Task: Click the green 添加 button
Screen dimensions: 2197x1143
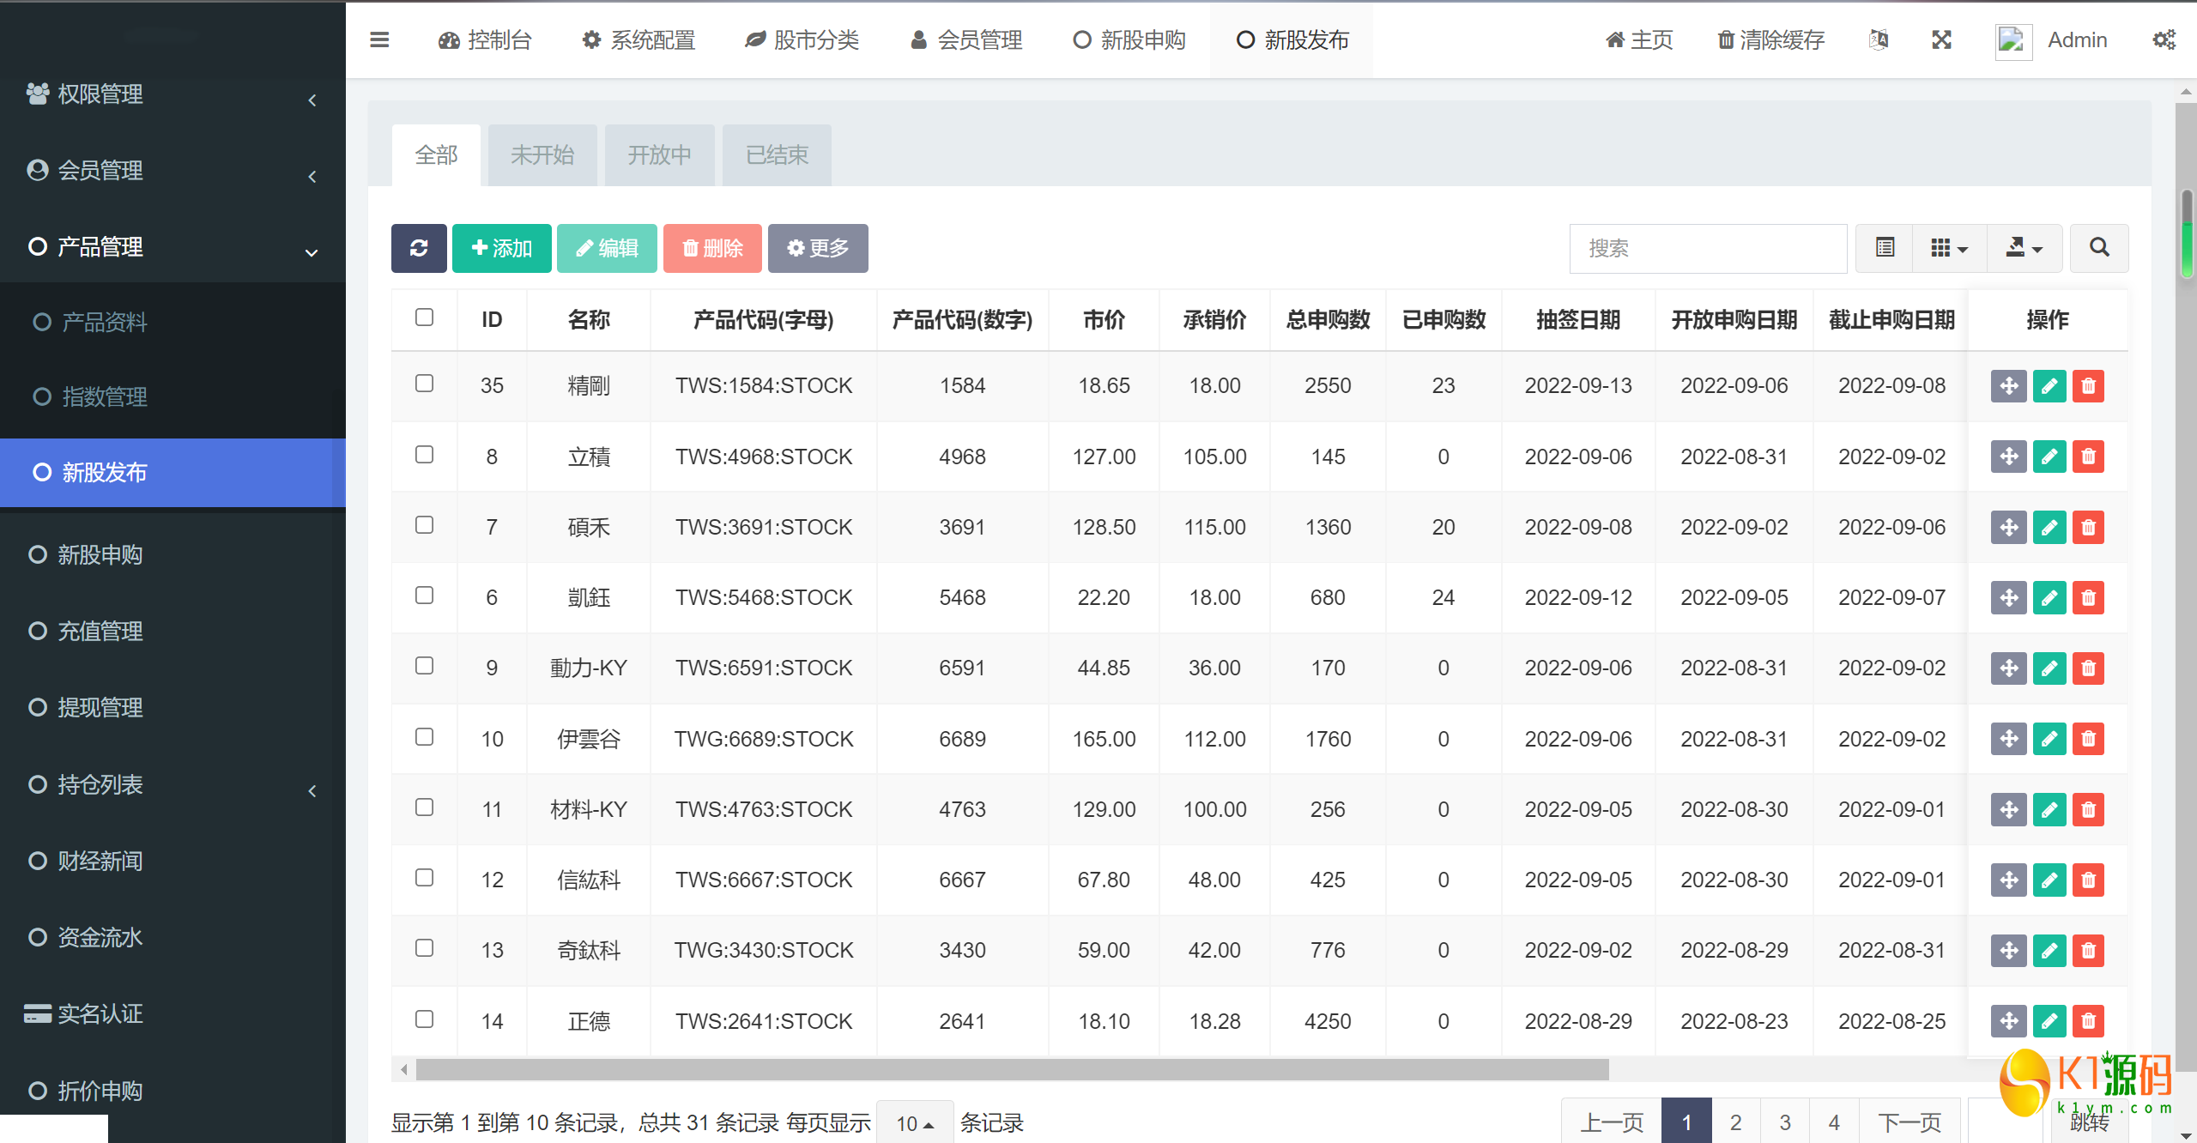Action: [502, 248]
